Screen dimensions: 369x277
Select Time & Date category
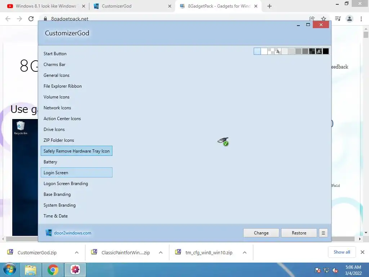(x=76, y=216)
